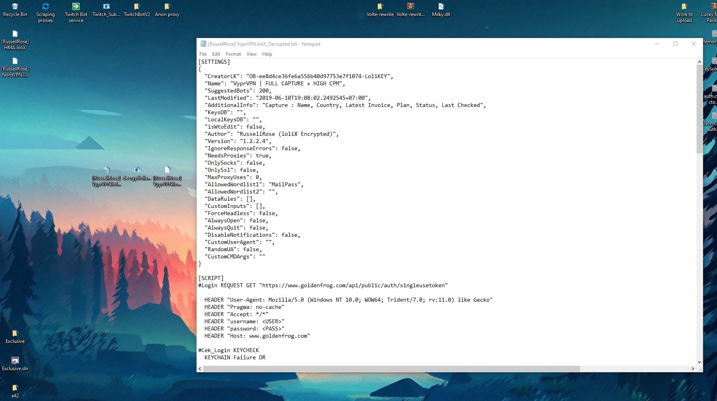The width and height of the screenshot is (717, 401).
Task: Select the [RussellRose] NordVPN file icon
Action: 15,67
